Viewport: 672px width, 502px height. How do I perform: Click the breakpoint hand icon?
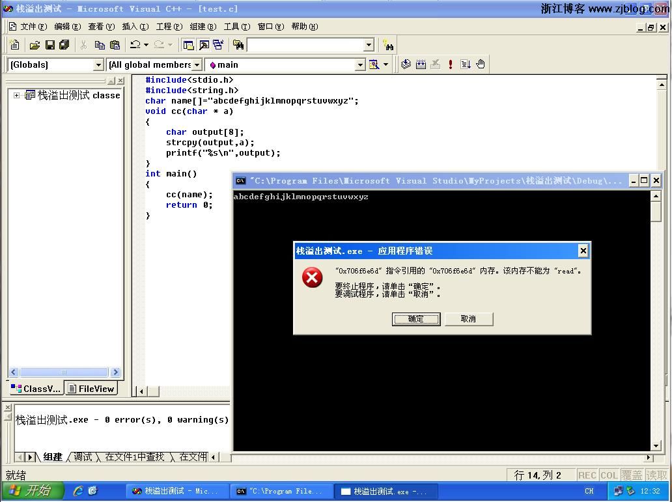click(x=481, y=64)
